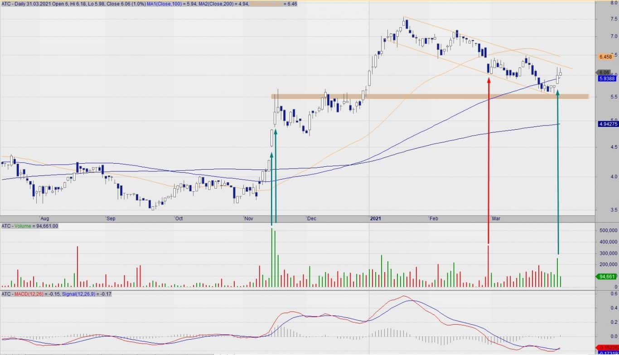The image size is (619, 355).
Task: Click the Signal(12,26,9) indicator label
Action: (x=85, y=294)
